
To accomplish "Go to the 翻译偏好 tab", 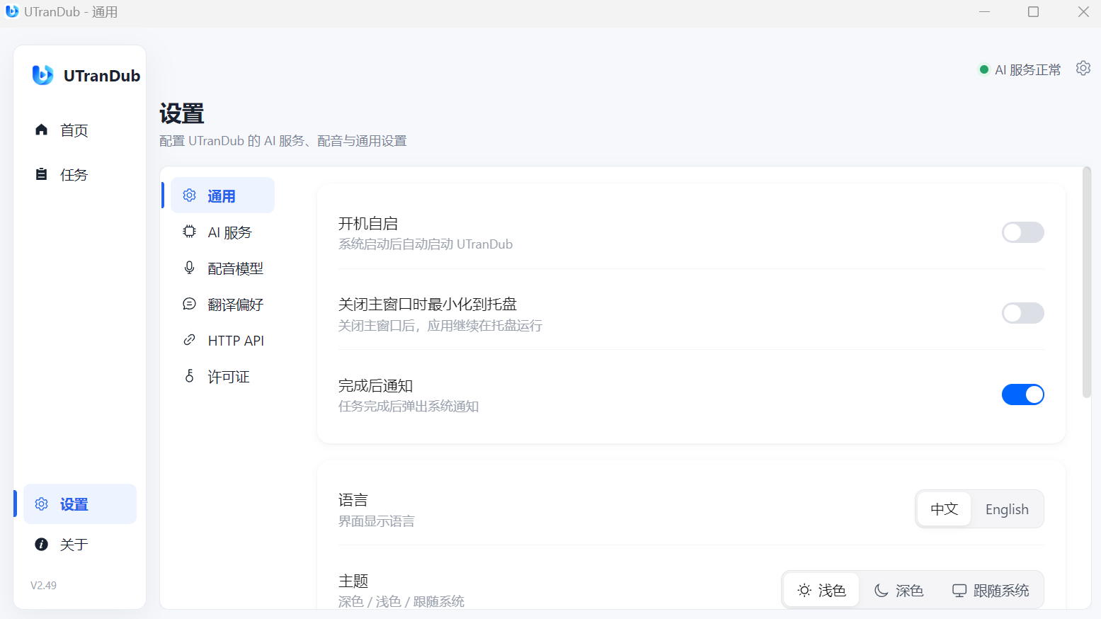I will (x=222, y=304).
